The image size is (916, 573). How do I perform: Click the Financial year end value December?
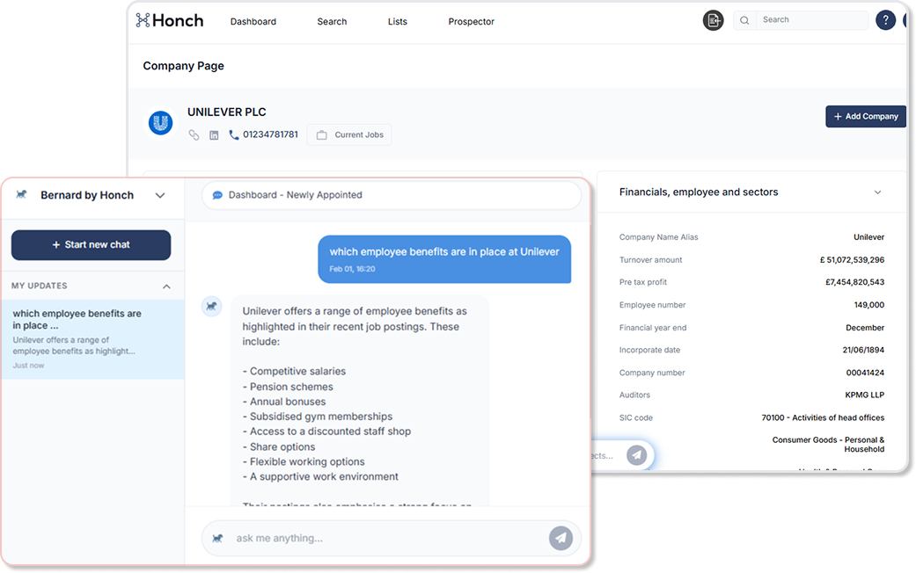tap(865, 327)
